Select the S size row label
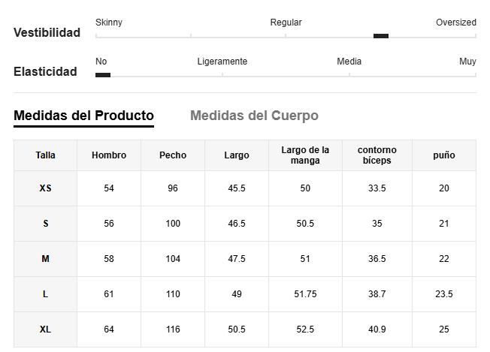 (45, 224)
